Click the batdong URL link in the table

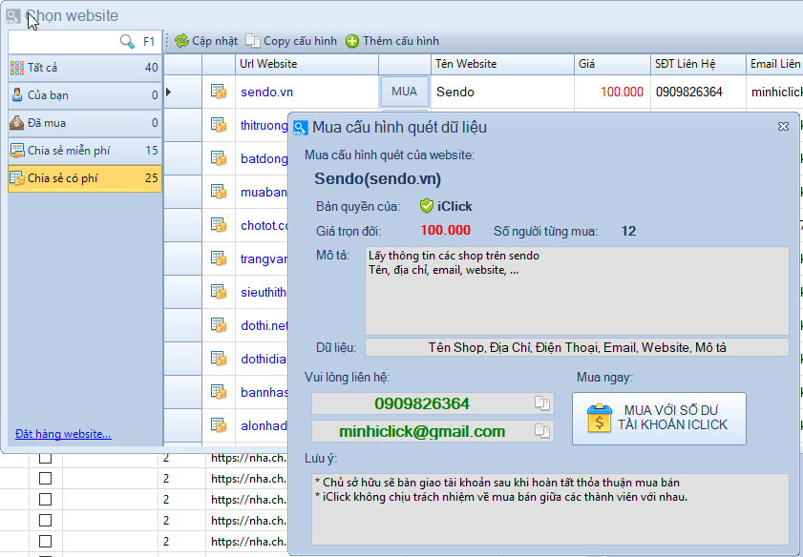coord(264,158)
